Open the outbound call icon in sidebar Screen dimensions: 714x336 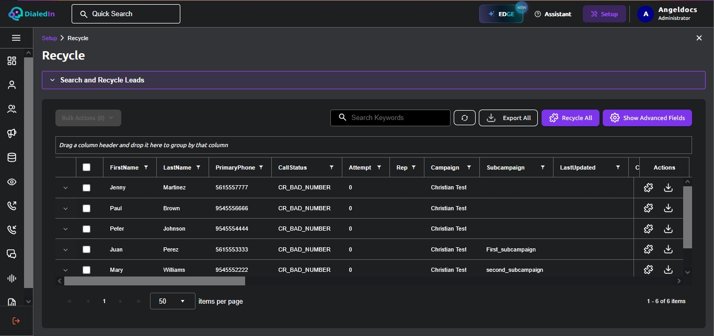click(x=12, y=206)
